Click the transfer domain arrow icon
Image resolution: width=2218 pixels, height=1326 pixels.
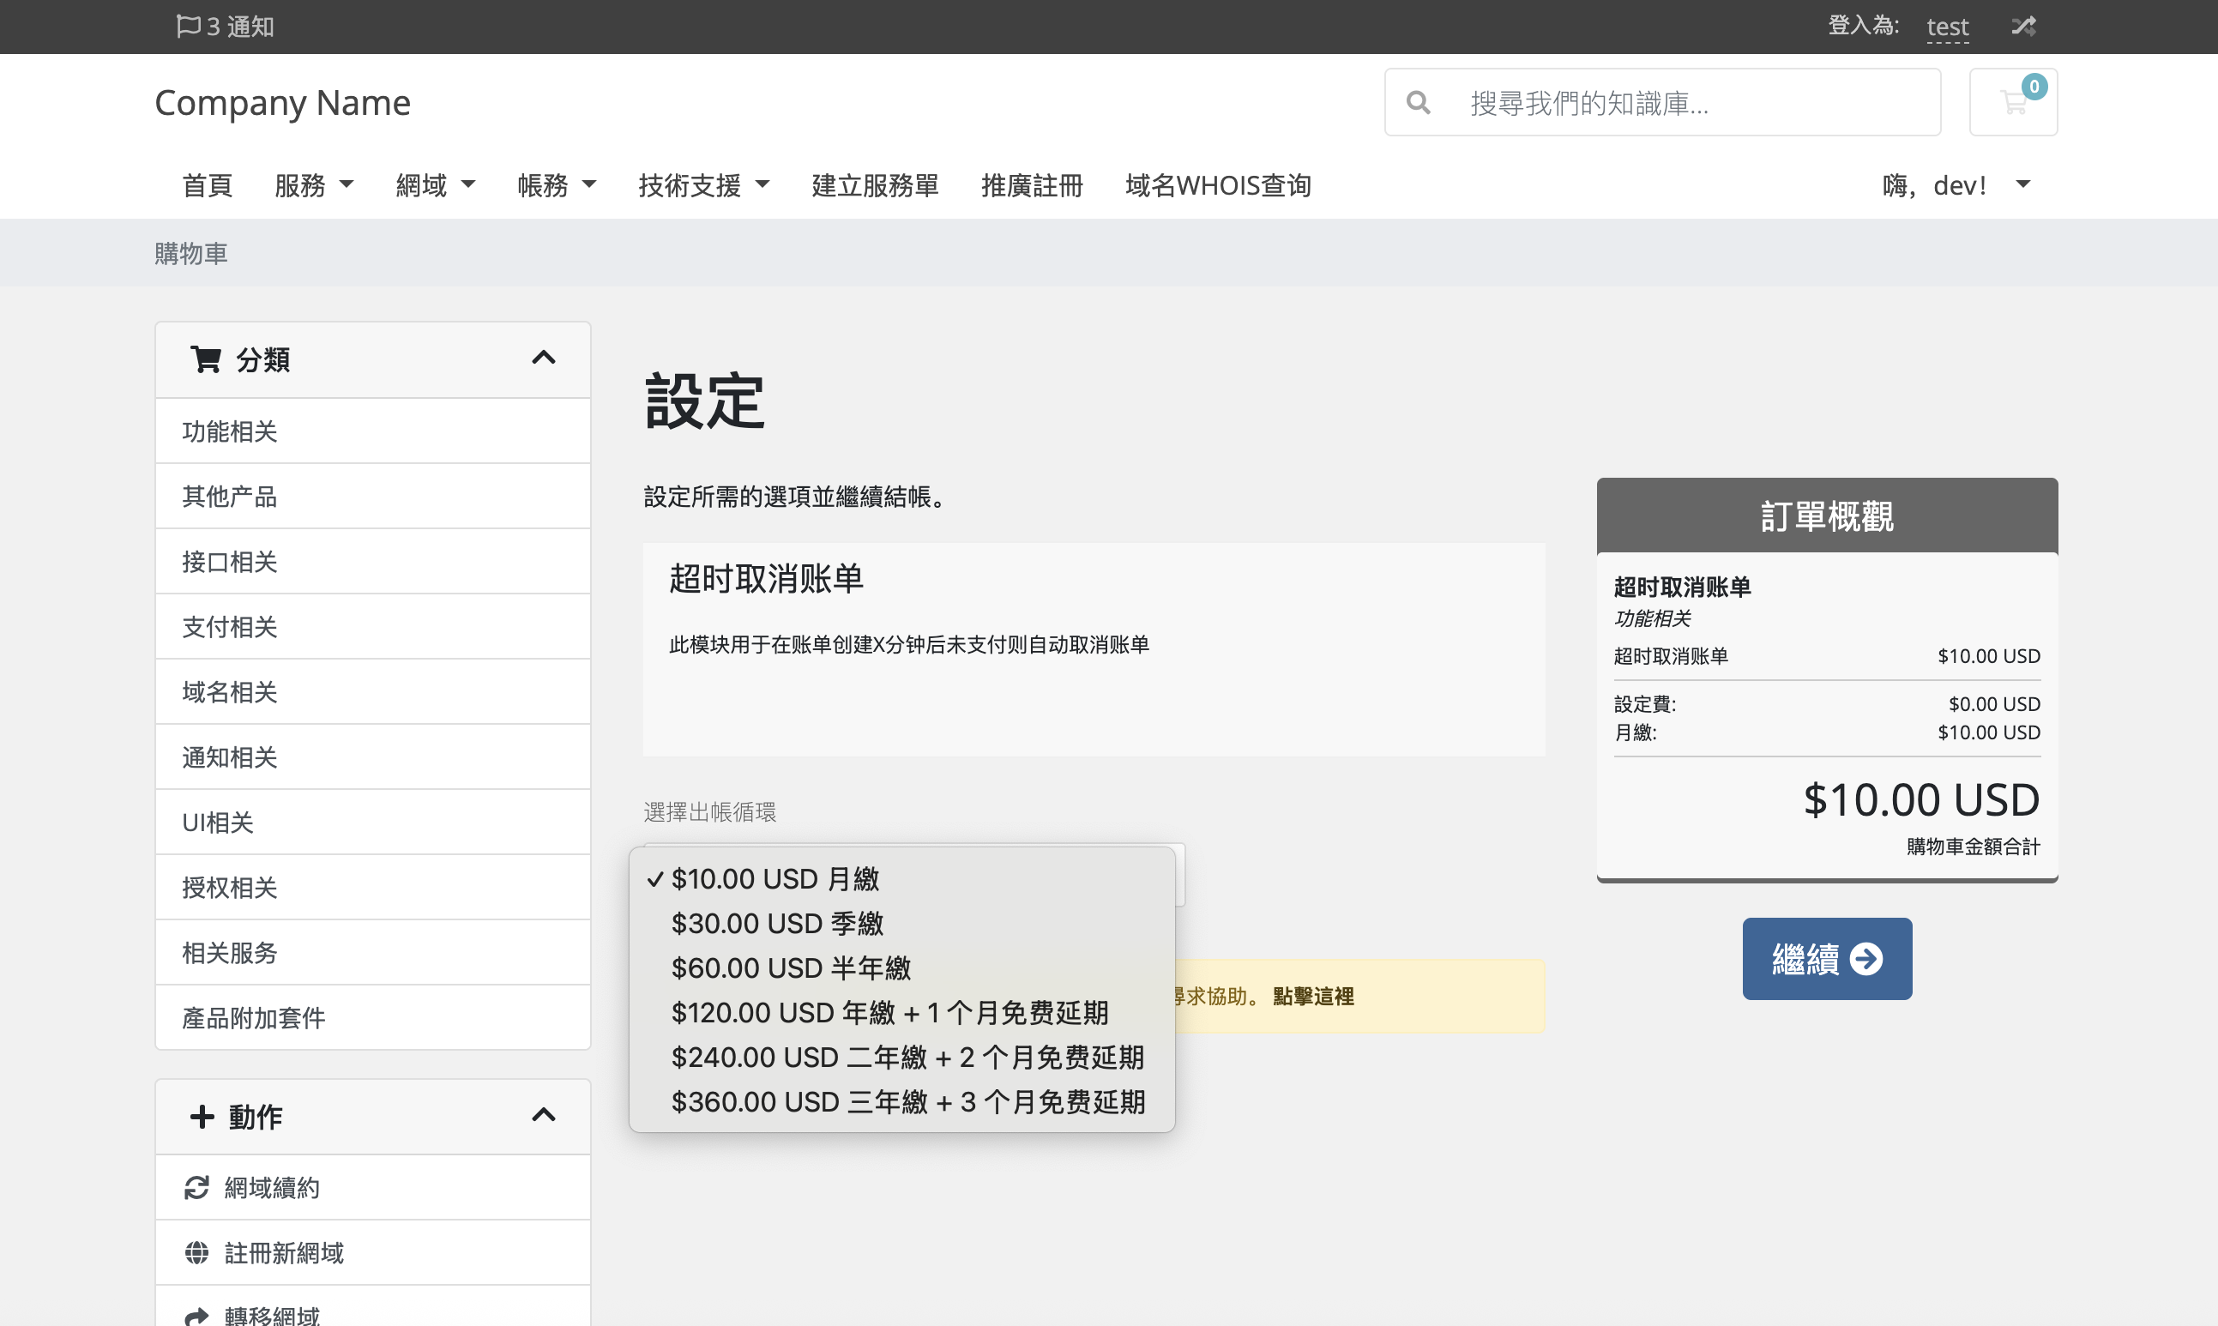click(x=196, y=1315)
